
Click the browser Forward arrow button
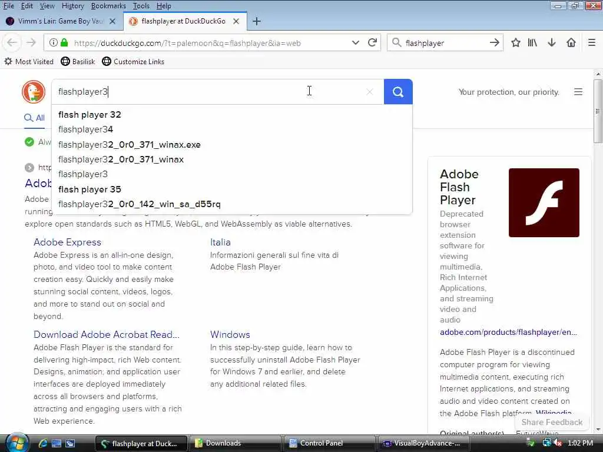(31, 42)
